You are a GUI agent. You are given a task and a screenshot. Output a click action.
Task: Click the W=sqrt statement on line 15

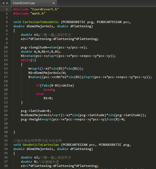pyautogui.click(x=56, y=68)
